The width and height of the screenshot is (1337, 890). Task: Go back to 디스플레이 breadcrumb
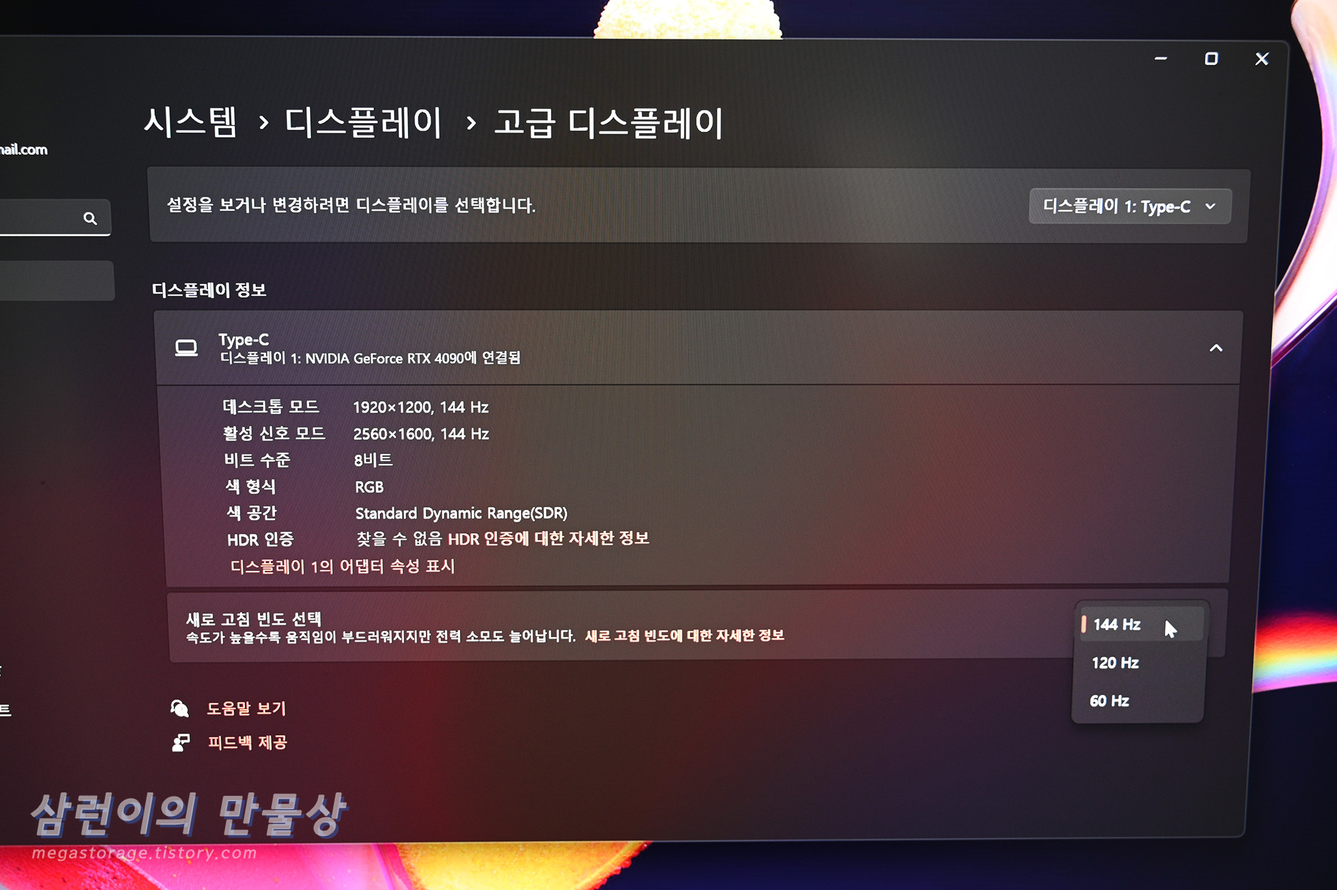pos(362,122)
